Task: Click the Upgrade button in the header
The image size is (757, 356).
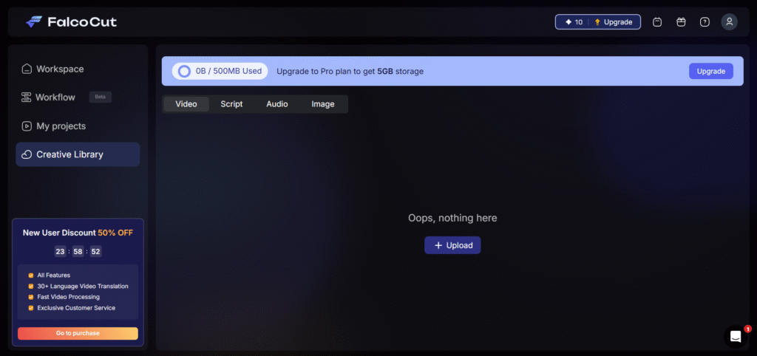Action: click(614, 22)
